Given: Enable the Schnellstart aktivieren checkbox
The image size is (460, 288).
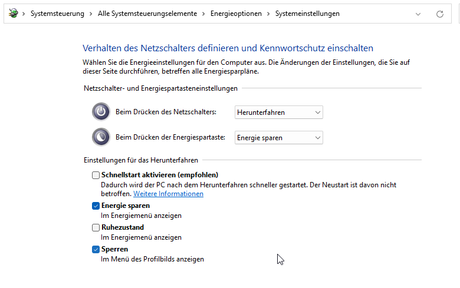Looking at the screenshot, I should coord(96,175).
